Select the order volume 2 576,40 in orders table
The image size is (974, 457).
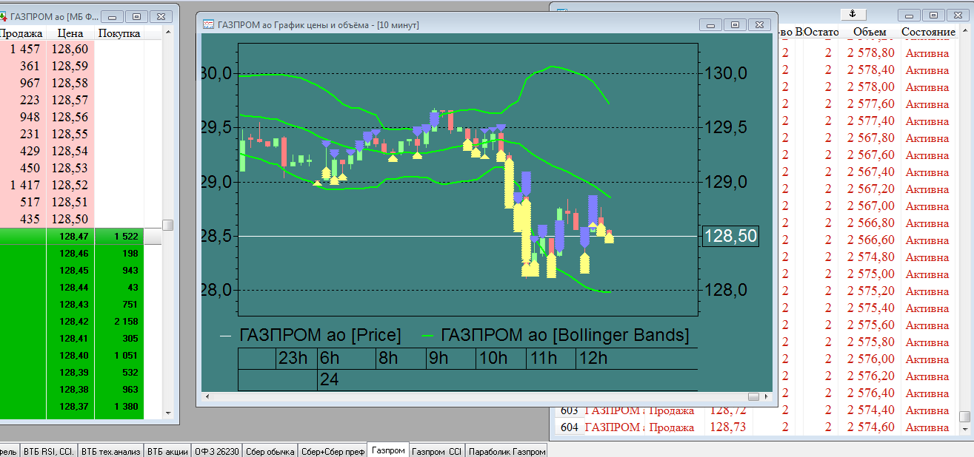(x=870, y=393)
